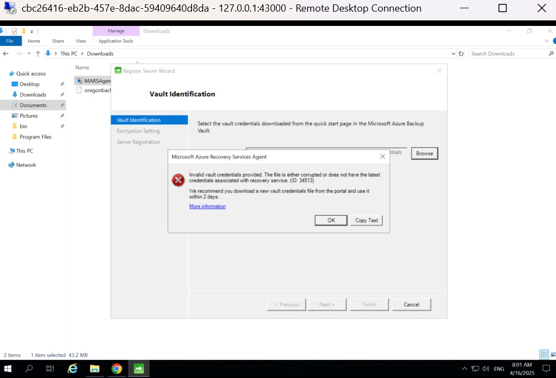
Task: Select Encryption Setting wizard step
Action: 138,131
